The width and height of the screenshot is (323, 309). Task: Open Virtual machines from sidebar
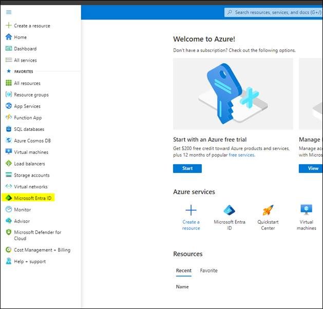point(31,152)
